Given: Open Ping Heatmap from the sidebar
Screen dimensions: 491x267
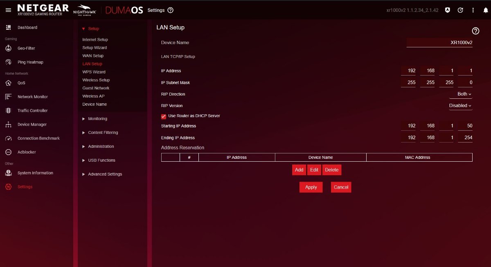Looking at the screenshot, I should coord(30,62).
